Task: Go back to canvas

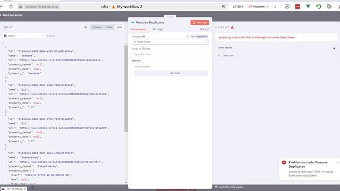Action: coord(11,15)
